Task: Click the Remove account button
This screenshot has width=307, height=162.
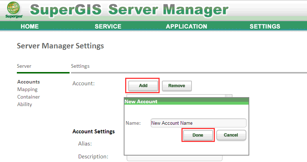Action: click(176, 86)
